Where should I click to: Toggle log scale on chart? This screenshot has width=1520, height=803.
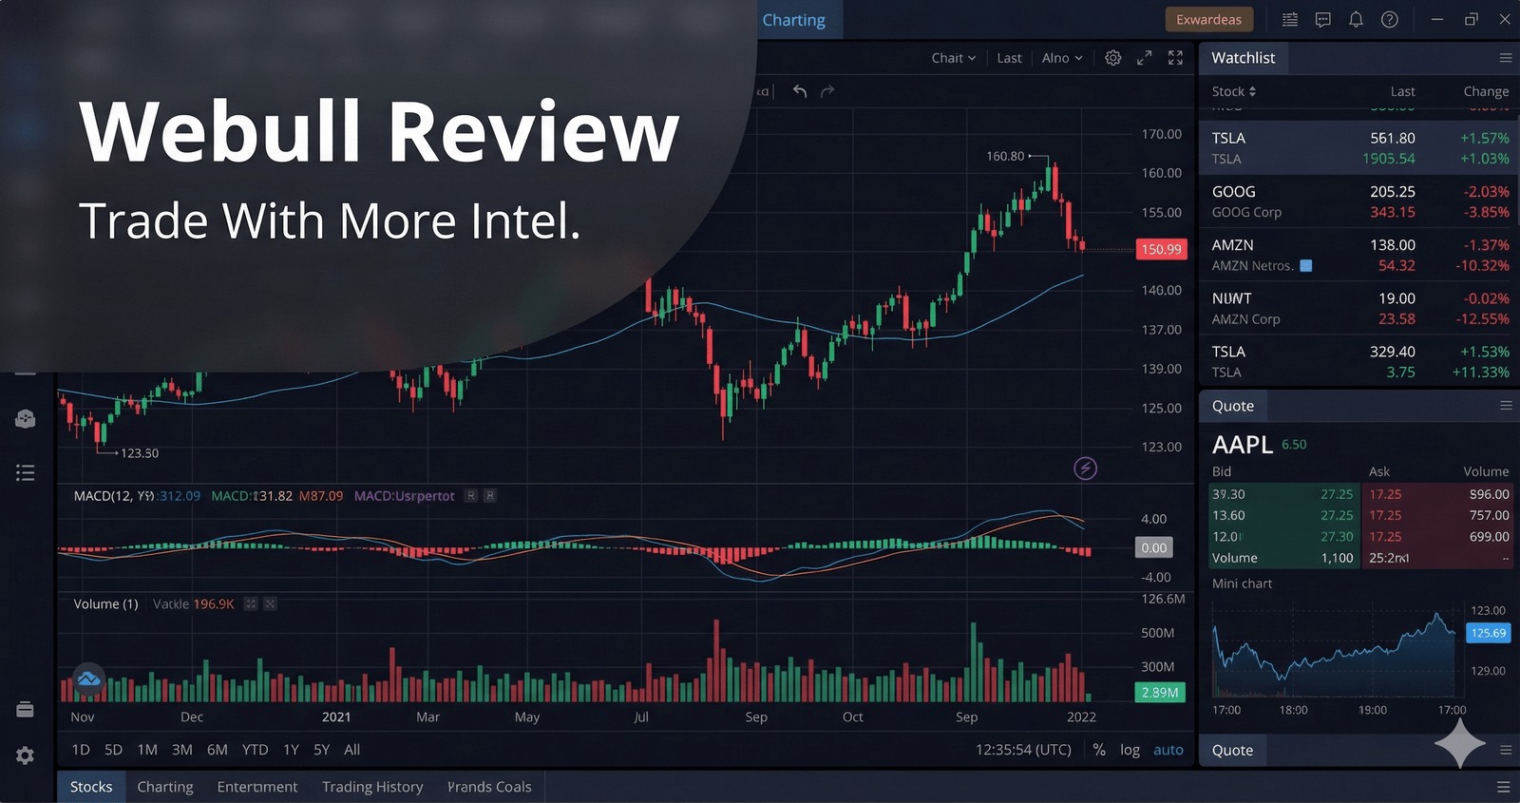pyautogui.click(x=1130, y=750)
